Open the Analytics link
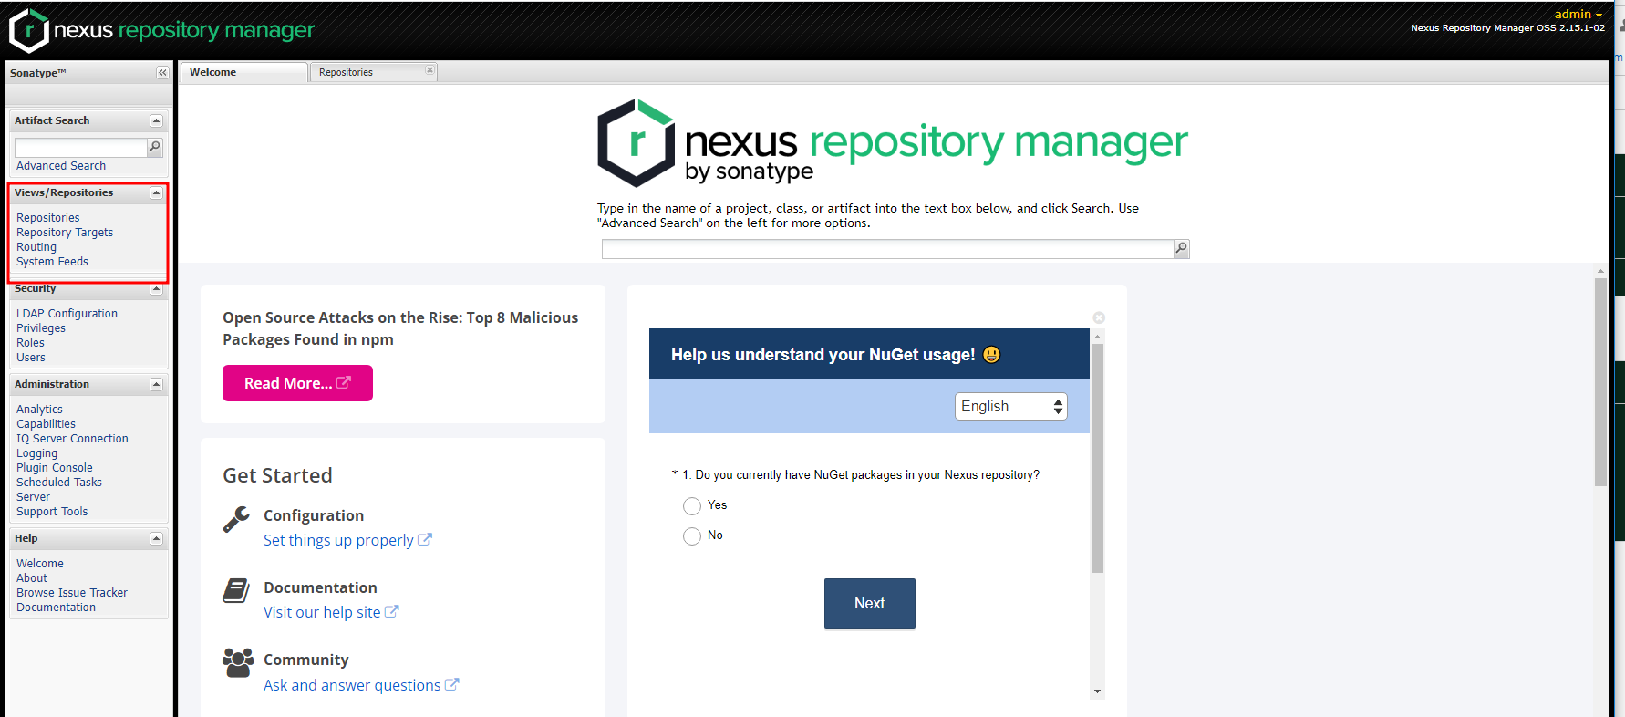 (39, 410)
